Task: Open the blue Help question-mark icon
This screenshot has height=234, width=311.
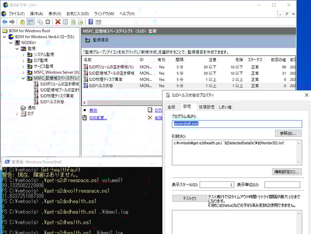Action: click(x=91, y=22)
